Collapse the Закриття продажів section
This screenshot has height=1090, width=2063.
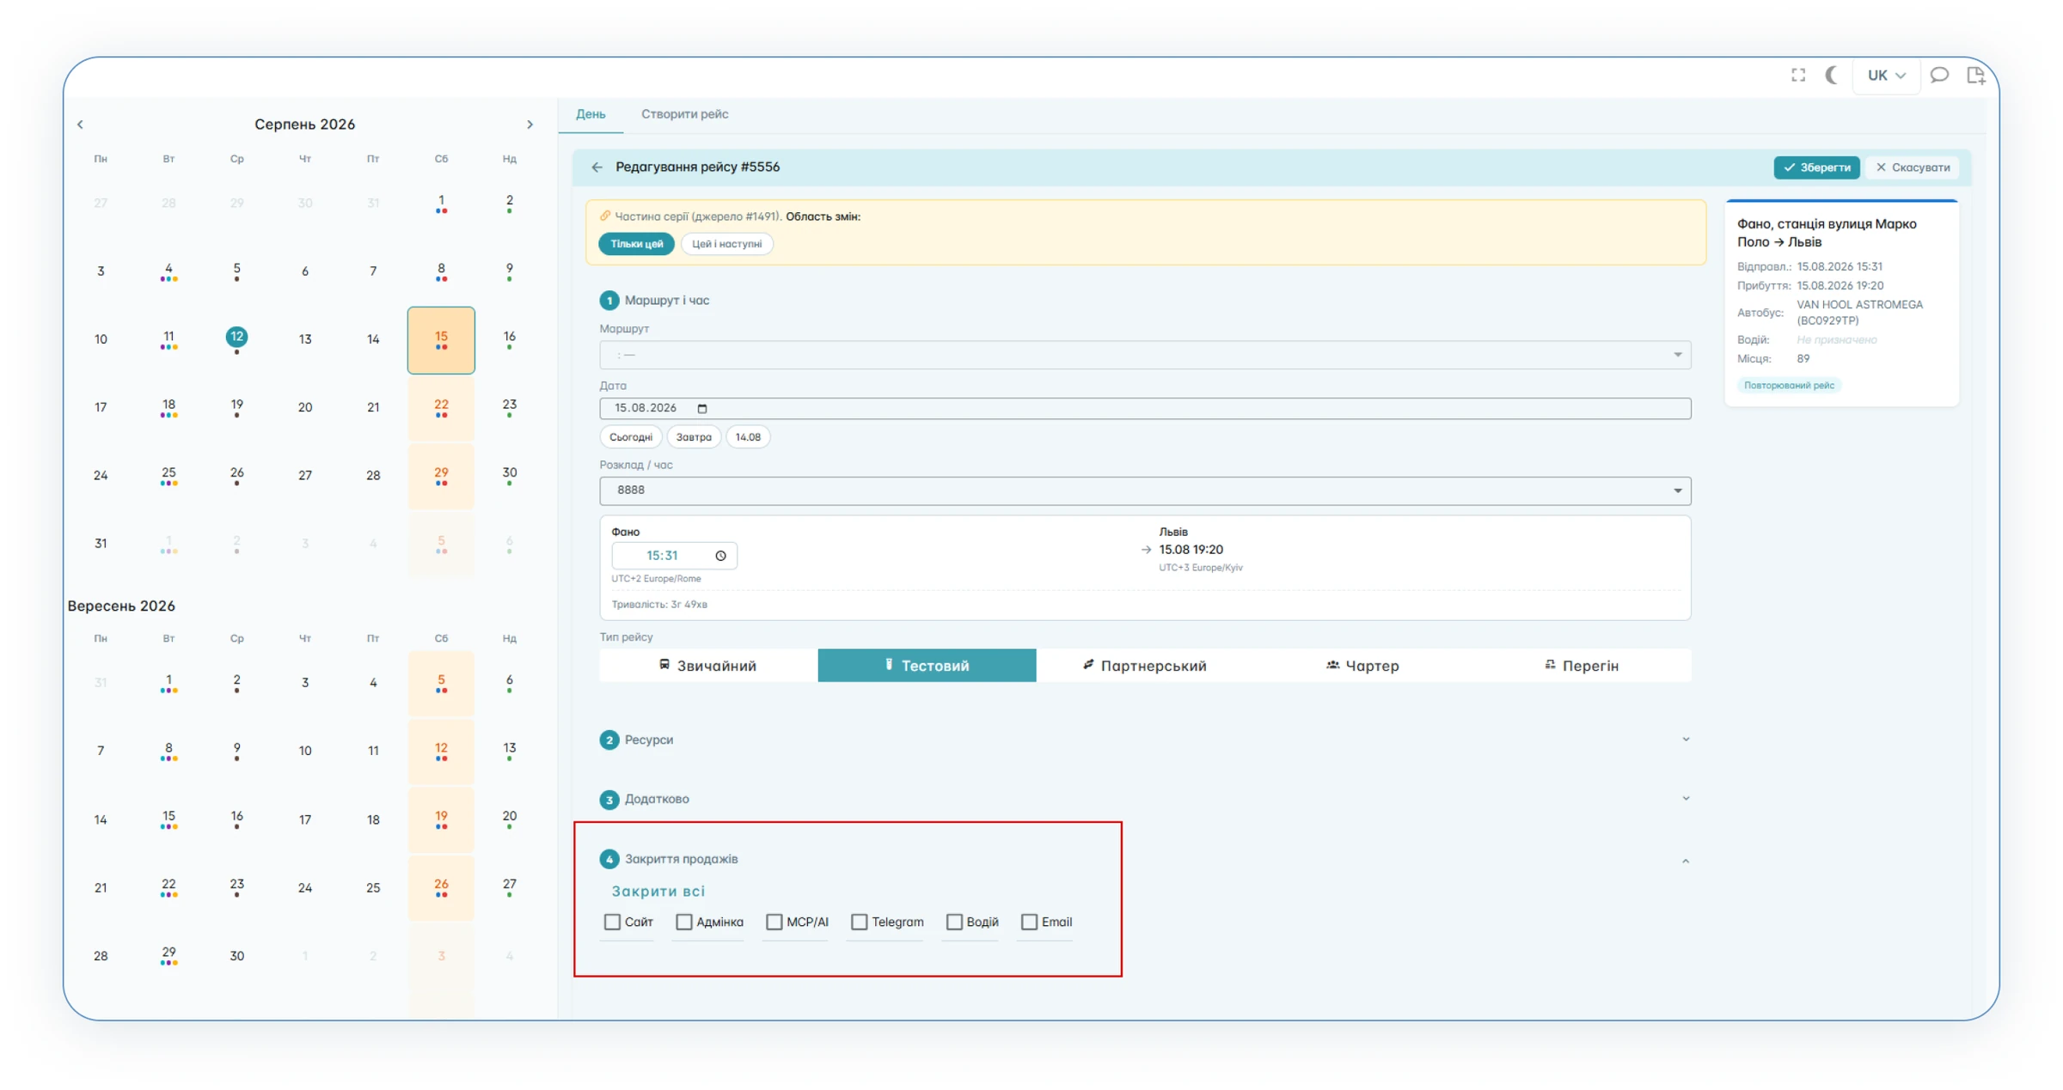pyautogui.click(x=1685, y=860)
